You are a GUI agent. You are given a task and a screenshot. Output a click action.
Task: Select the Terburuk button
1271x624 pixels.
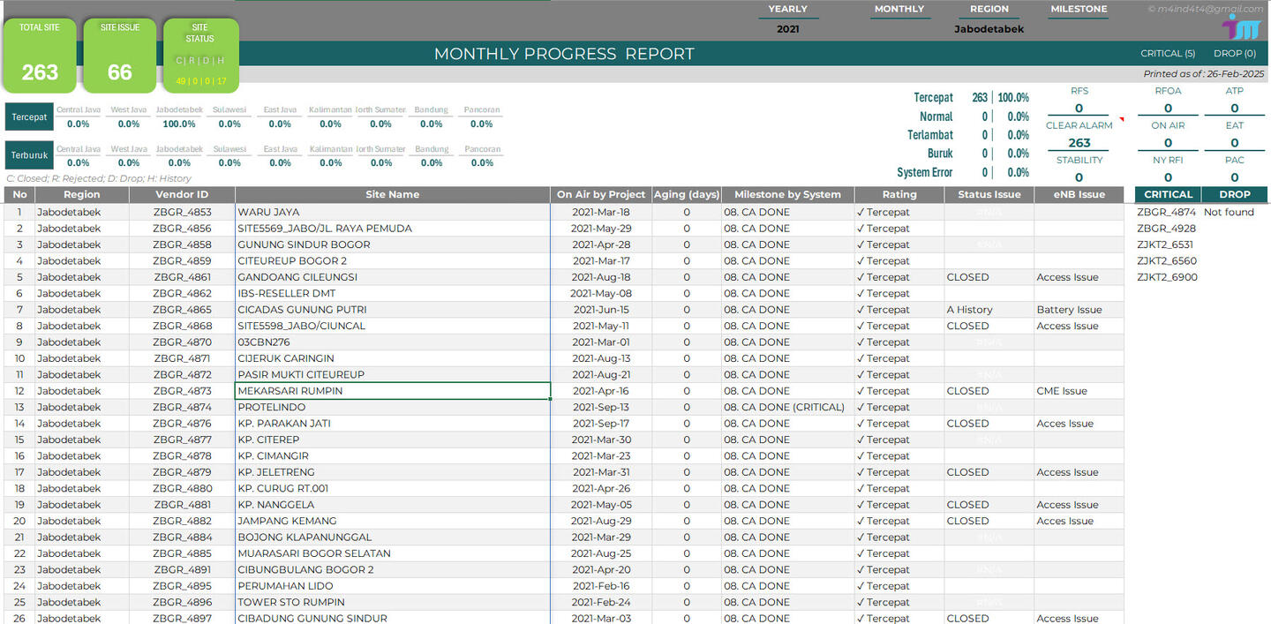click(29, 155)
